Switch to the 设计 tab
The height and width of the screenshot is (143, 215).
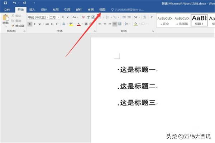(x=44, y=10)
